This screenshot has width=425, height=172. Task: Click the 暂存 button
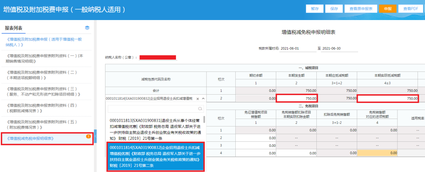coord(315,9)
